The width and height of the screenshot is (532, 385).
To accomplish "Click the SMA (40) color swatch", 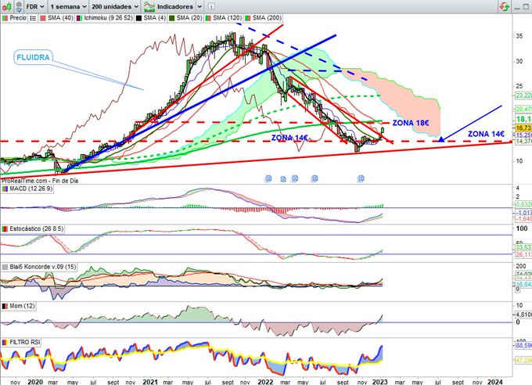I will [43, 18].
